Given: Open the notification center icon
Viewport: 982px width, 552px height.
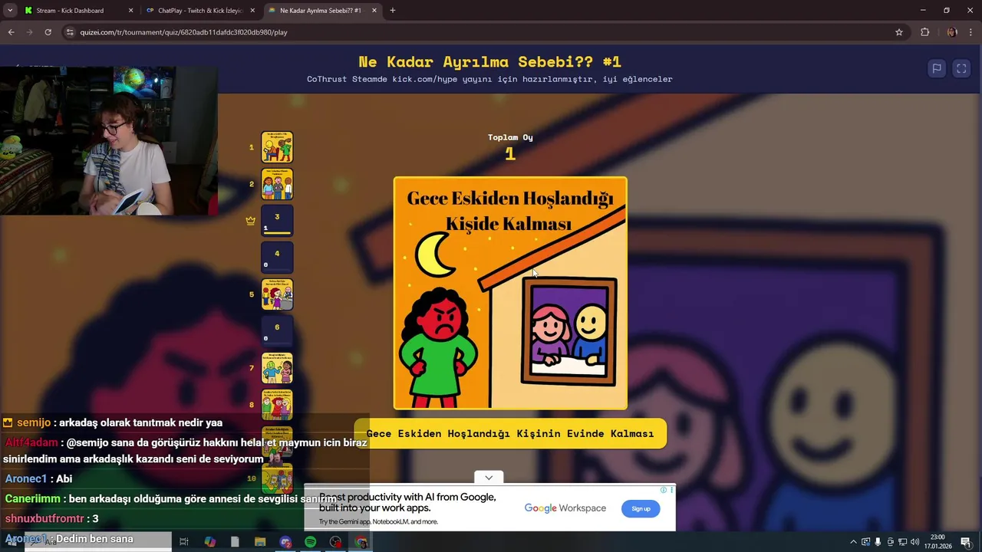Looking at the screenshot, I should tap(966, 542).
